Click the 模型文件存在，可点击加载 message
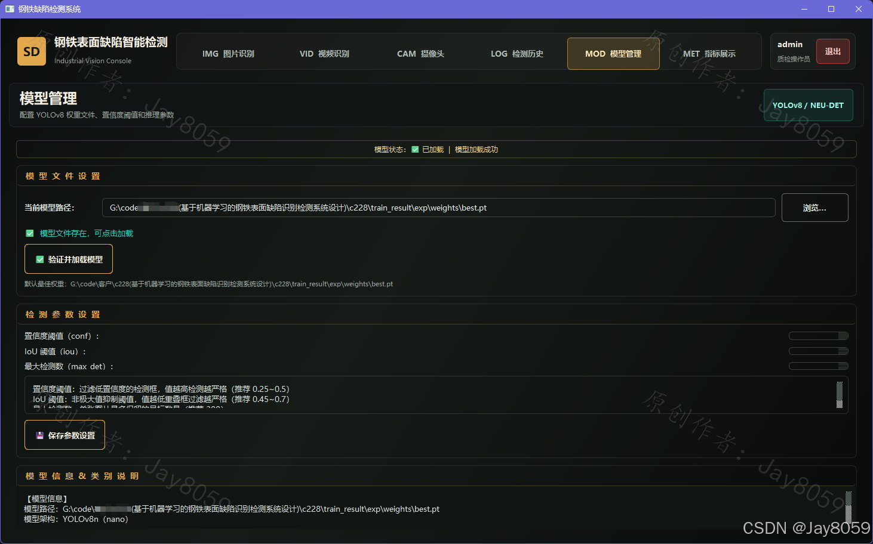This screenshot has width=873, height=544. point(87,233)
